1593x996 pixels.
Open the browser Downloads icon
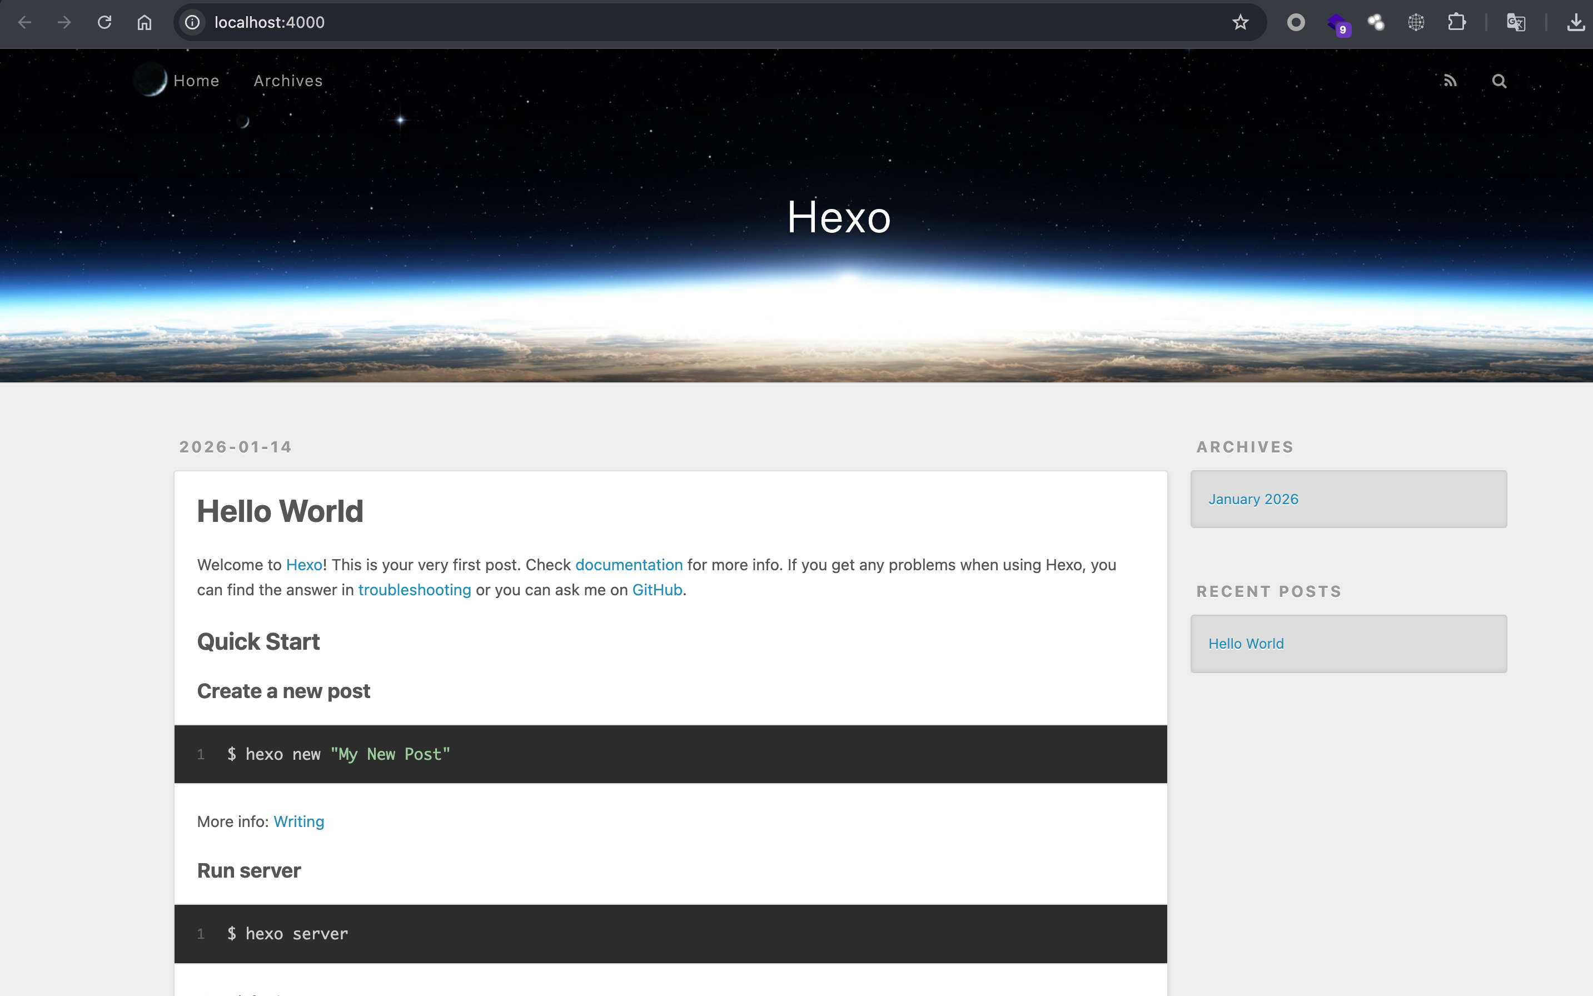[1575, 22]
